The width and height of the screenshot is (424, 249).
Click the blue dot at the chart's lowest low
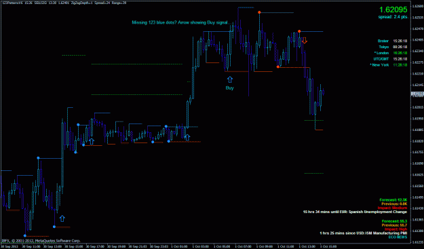click(25, 235)
